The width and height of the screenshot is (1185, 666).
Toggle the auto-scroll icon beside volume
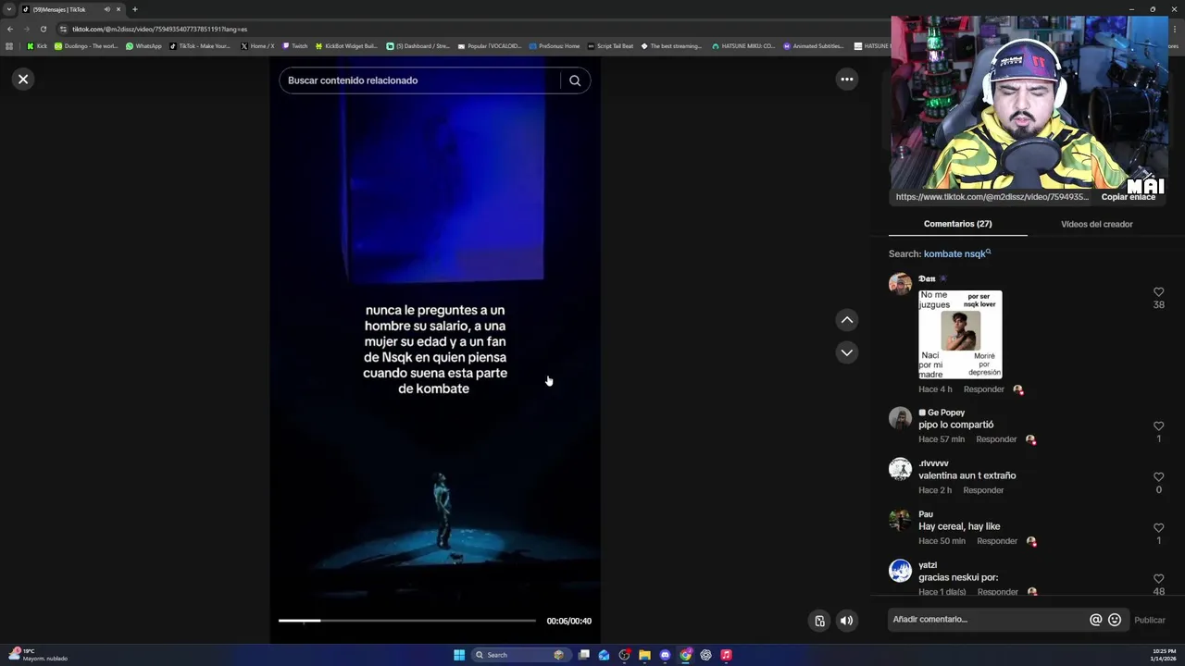[819, 621]
